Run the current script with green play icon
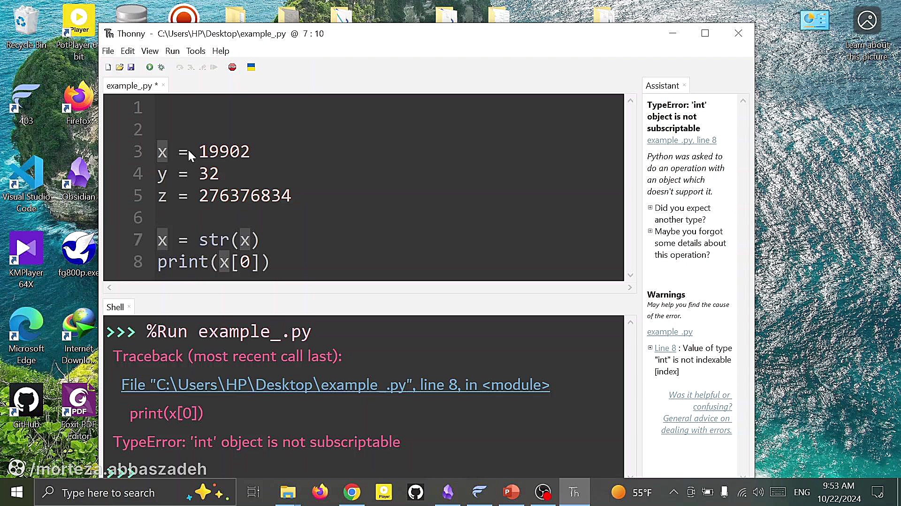The width and height of the screenshot is (901, 506). point(150,67)
